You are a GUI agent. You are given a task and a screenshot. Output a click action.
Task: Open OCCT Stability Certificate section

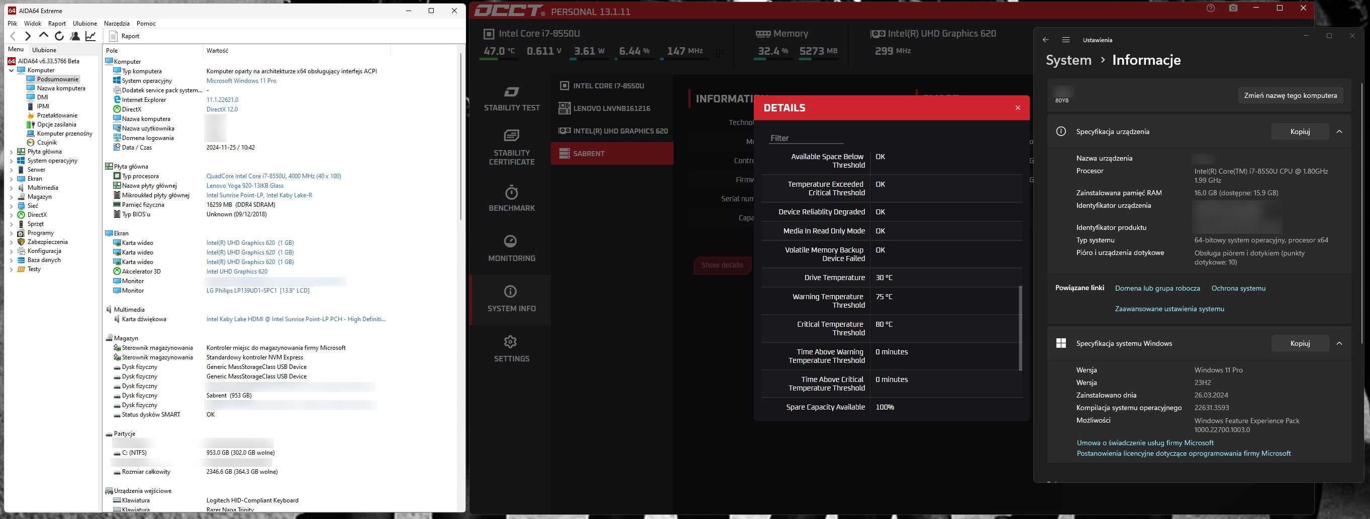(x=512, y=147)
